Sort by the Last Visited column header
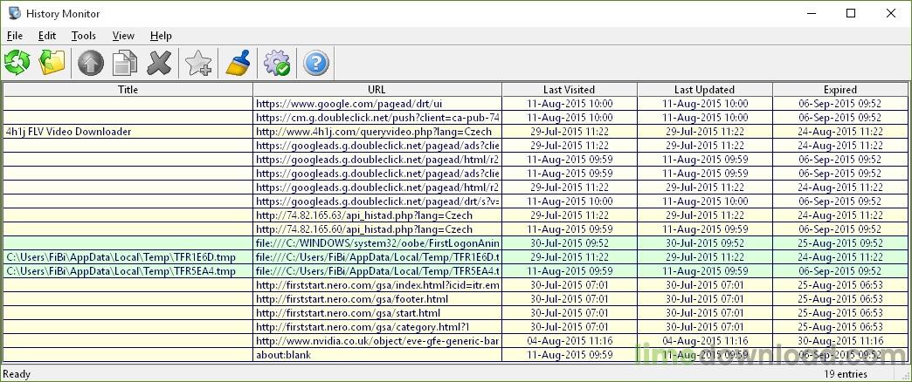This screenshot has width=912, height=382. pos(570,90)
